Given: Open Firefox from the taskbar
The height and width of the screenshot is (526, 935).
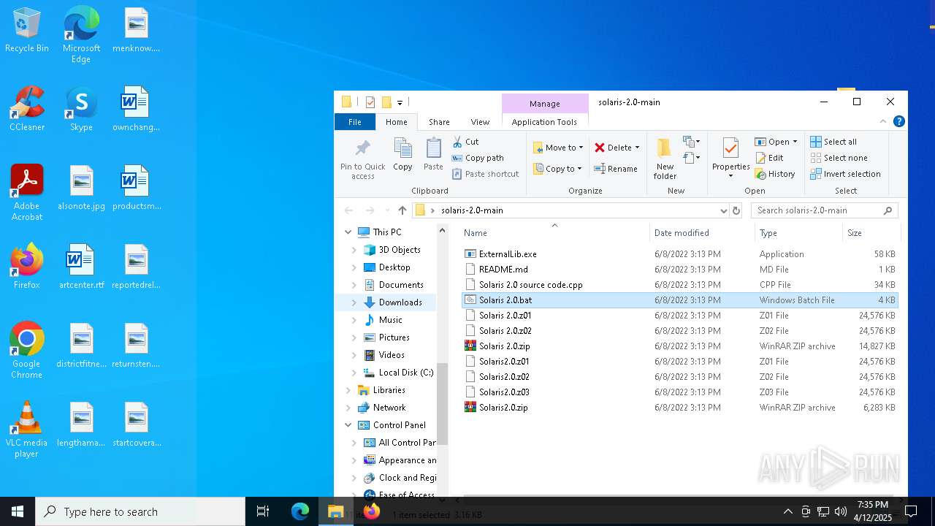Looking at the screenshot, I should pyautogui.click(x=372, y=511).
